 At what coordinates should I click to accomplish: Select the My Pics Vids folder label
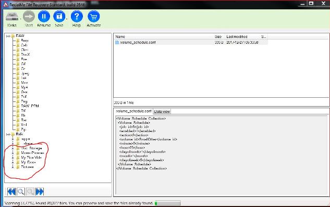coord(31,158)
